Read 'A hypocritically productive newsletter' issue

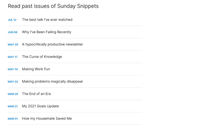[x=52, y=44]
